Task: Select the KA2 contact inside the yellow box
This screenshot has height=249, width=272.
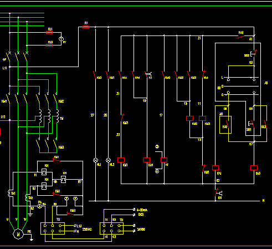Action: coord(228,124)
